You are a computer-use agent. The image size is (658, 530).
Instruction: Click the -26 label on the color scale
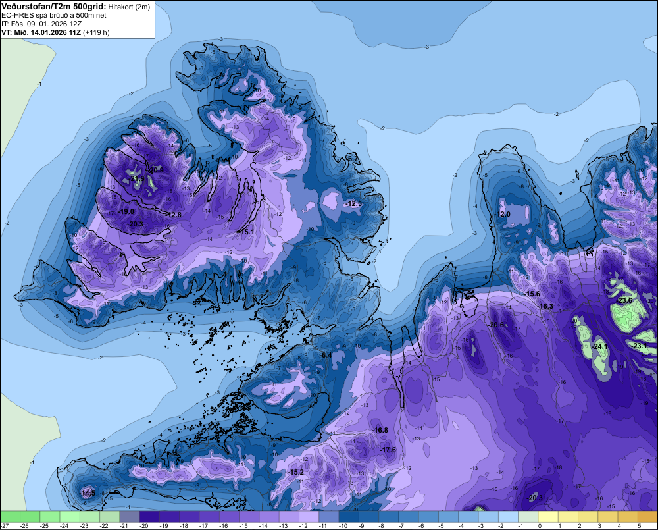tap(24, 526)
